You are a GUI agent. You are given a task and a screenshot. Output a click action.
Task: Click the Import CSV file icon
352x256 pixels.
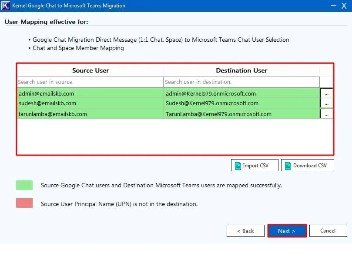pos(238,166)
